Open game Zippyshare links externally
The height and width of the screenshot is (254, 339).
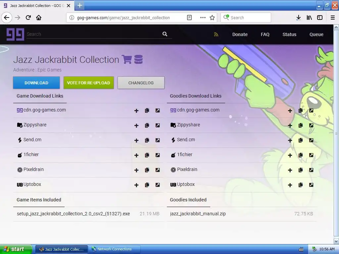pyautogui.click(x=158, y=125)
